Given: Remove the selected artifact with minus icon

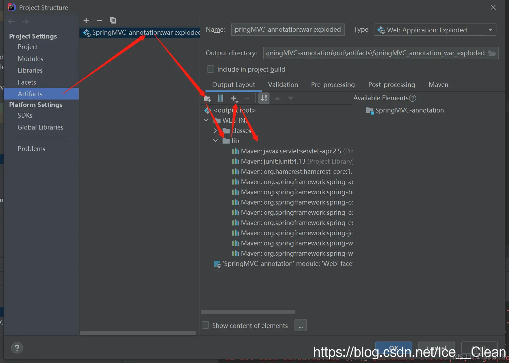Looking at the screenshot, I should coord(99,20).
